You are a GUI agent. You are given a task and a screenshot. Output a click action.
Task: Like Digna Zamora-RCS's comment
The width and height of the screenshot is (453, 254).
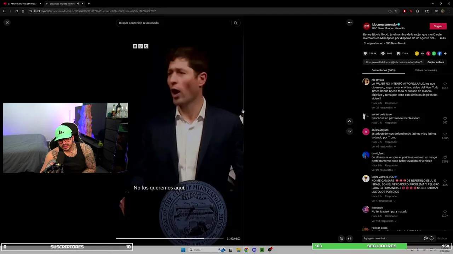445,181
